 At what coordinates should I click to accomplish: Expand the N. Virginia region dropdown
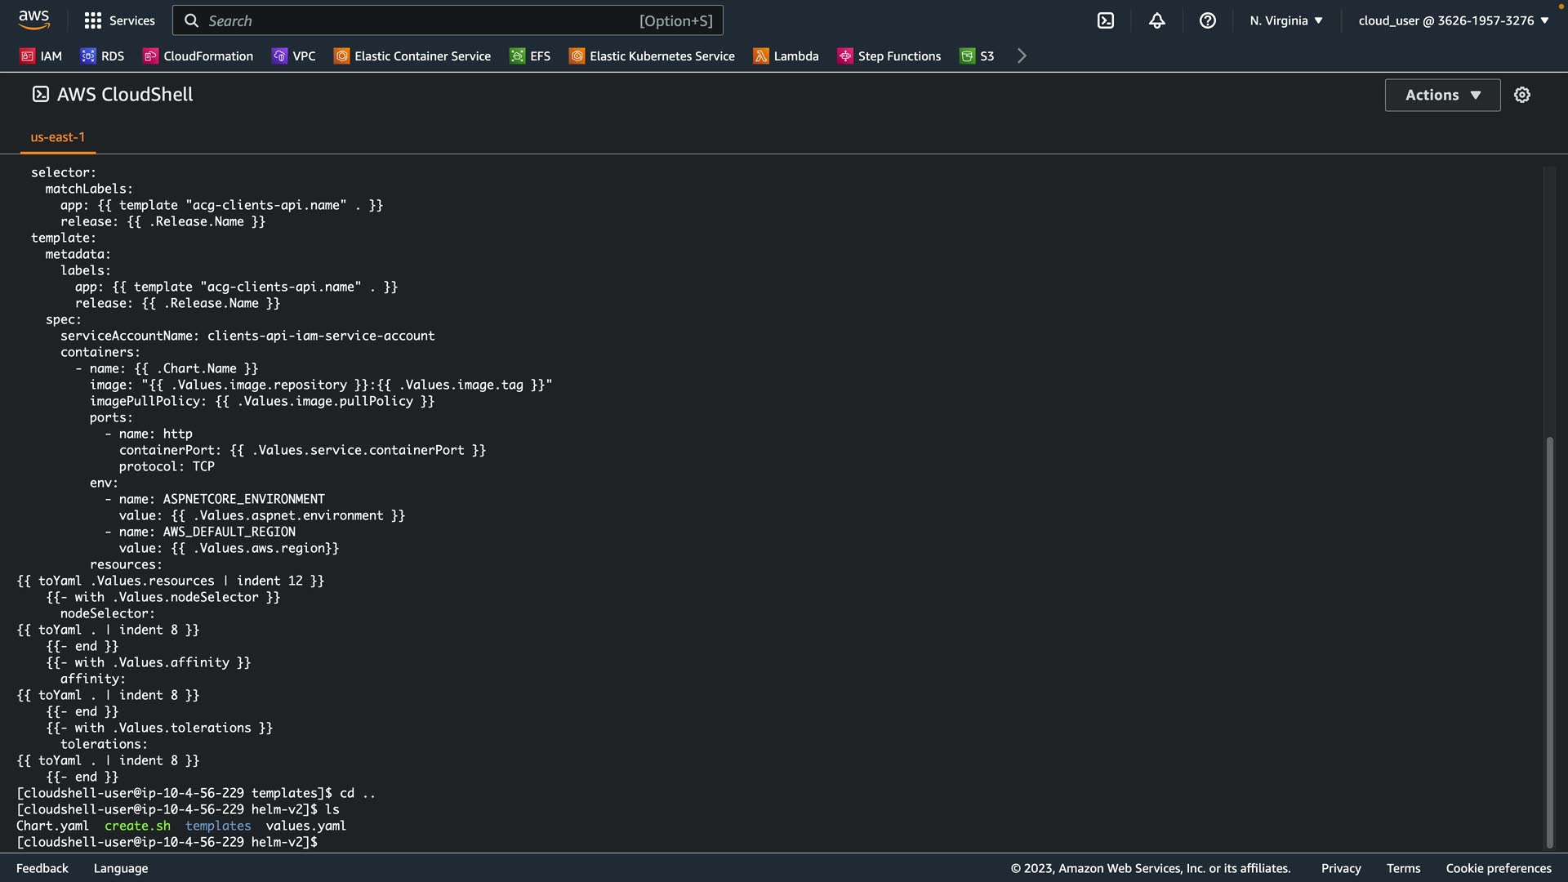coord(1285,20)
